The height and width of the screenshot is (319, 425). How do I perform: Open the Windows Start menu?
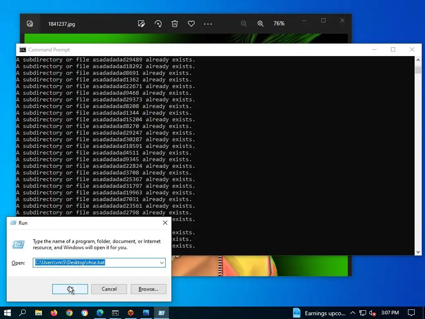[x=7, y=313]
